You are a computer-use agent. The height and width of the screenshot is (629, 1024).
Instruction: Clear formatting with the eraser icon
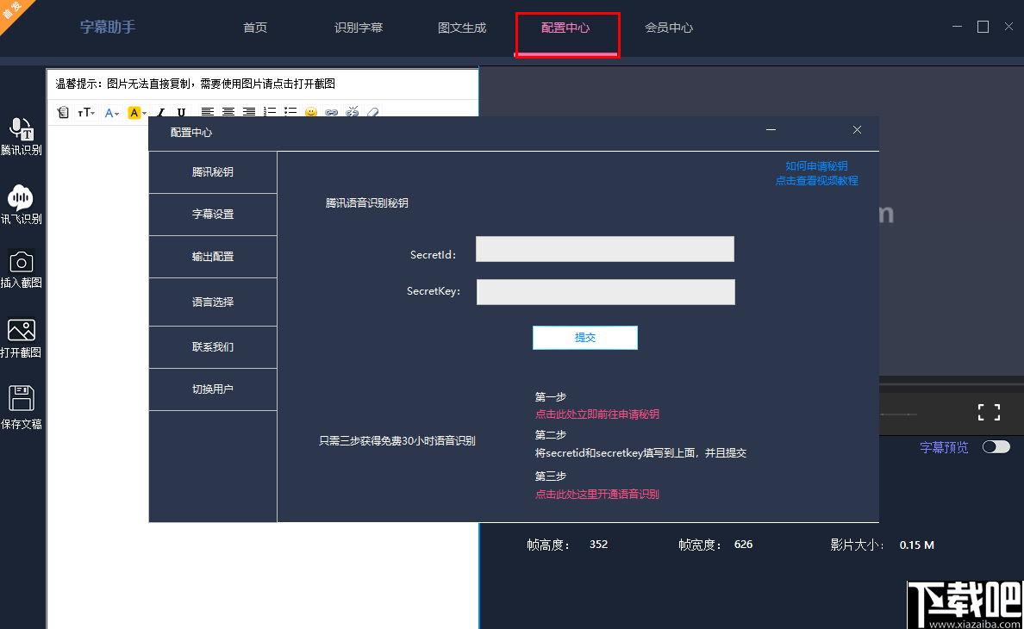click(373, 112)
